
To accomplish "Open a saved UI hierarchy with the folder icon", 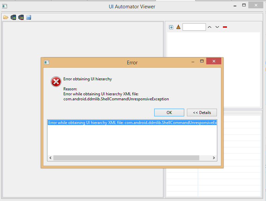I will pos(6,17).
